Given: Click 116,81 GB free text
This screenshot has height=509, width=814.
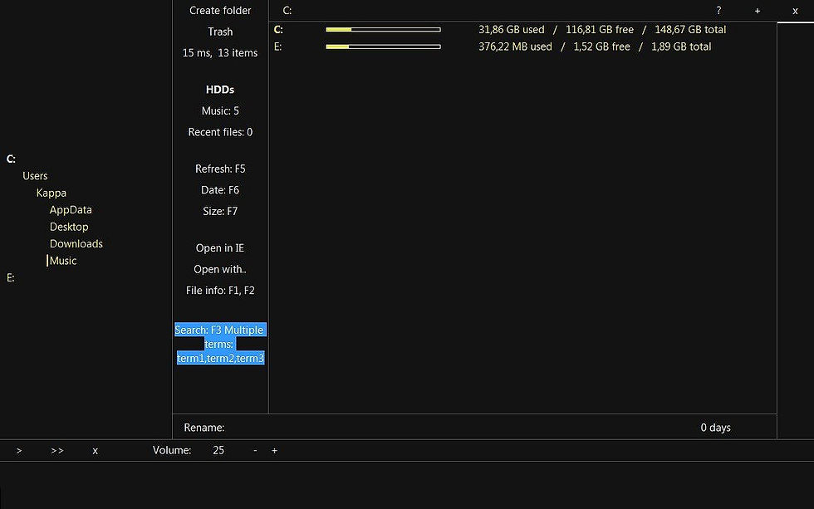Looking at the screenshot, I should pyautogui.click(x=600, y=30).
